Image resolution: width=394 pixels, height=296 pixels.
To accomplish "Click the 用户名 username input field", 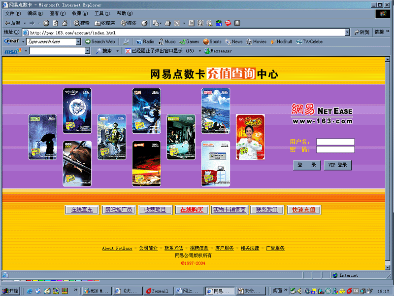I will click(x=335, y=142).
